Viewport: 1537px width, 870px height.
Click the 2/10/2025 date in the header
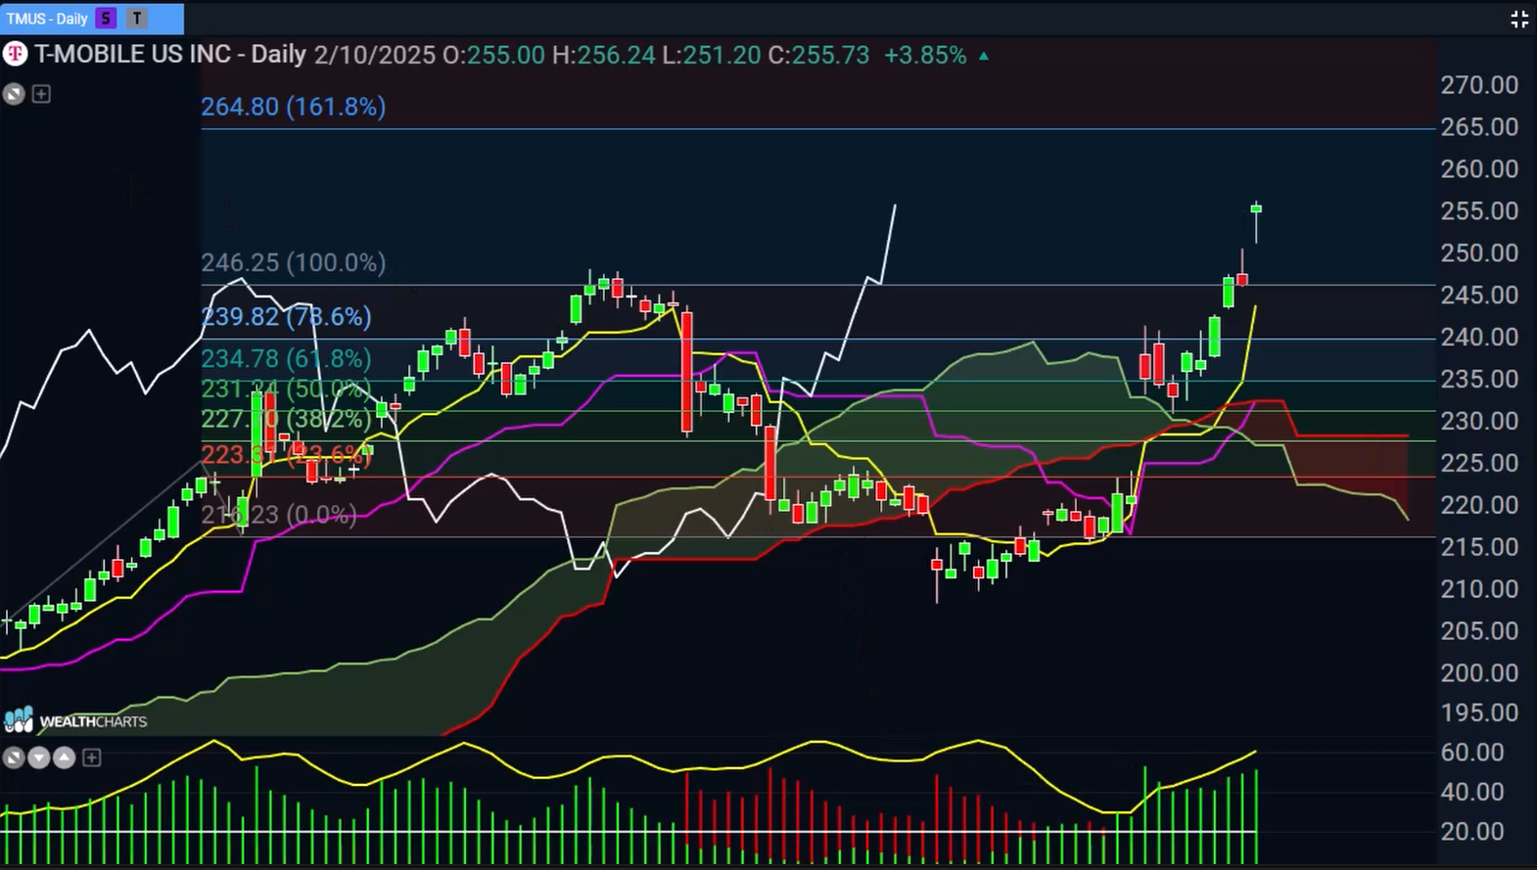(375, 55)
